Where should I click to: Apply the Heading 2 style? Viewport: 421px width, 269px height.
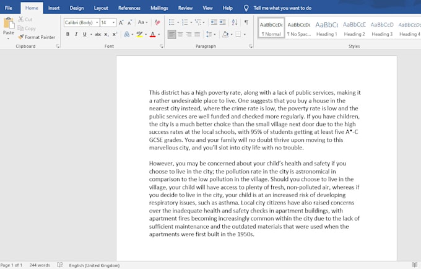click(x=354, y=28)
